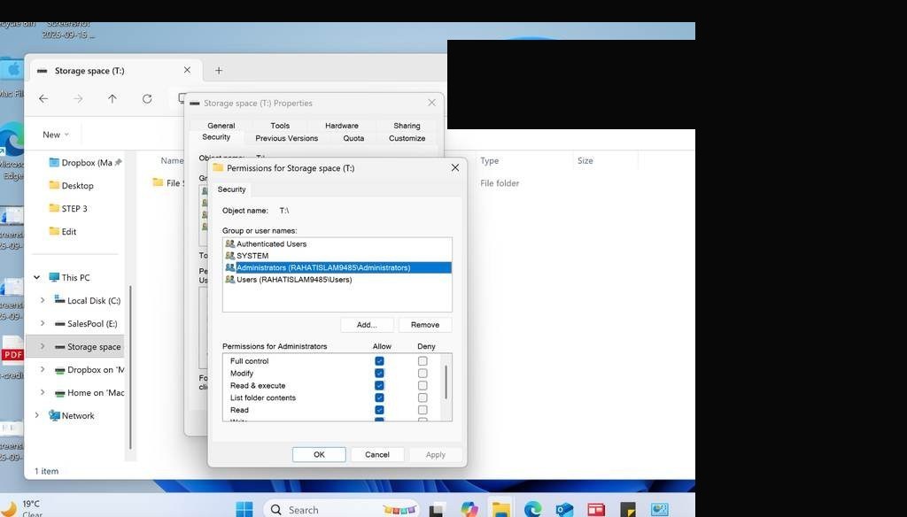This screenshot has height=517, width=907.
Task: Add a new File Explorer tab
Action: 219,71
